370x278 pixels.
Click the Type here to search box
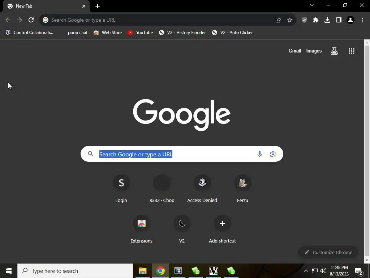(x=75, y=271)
